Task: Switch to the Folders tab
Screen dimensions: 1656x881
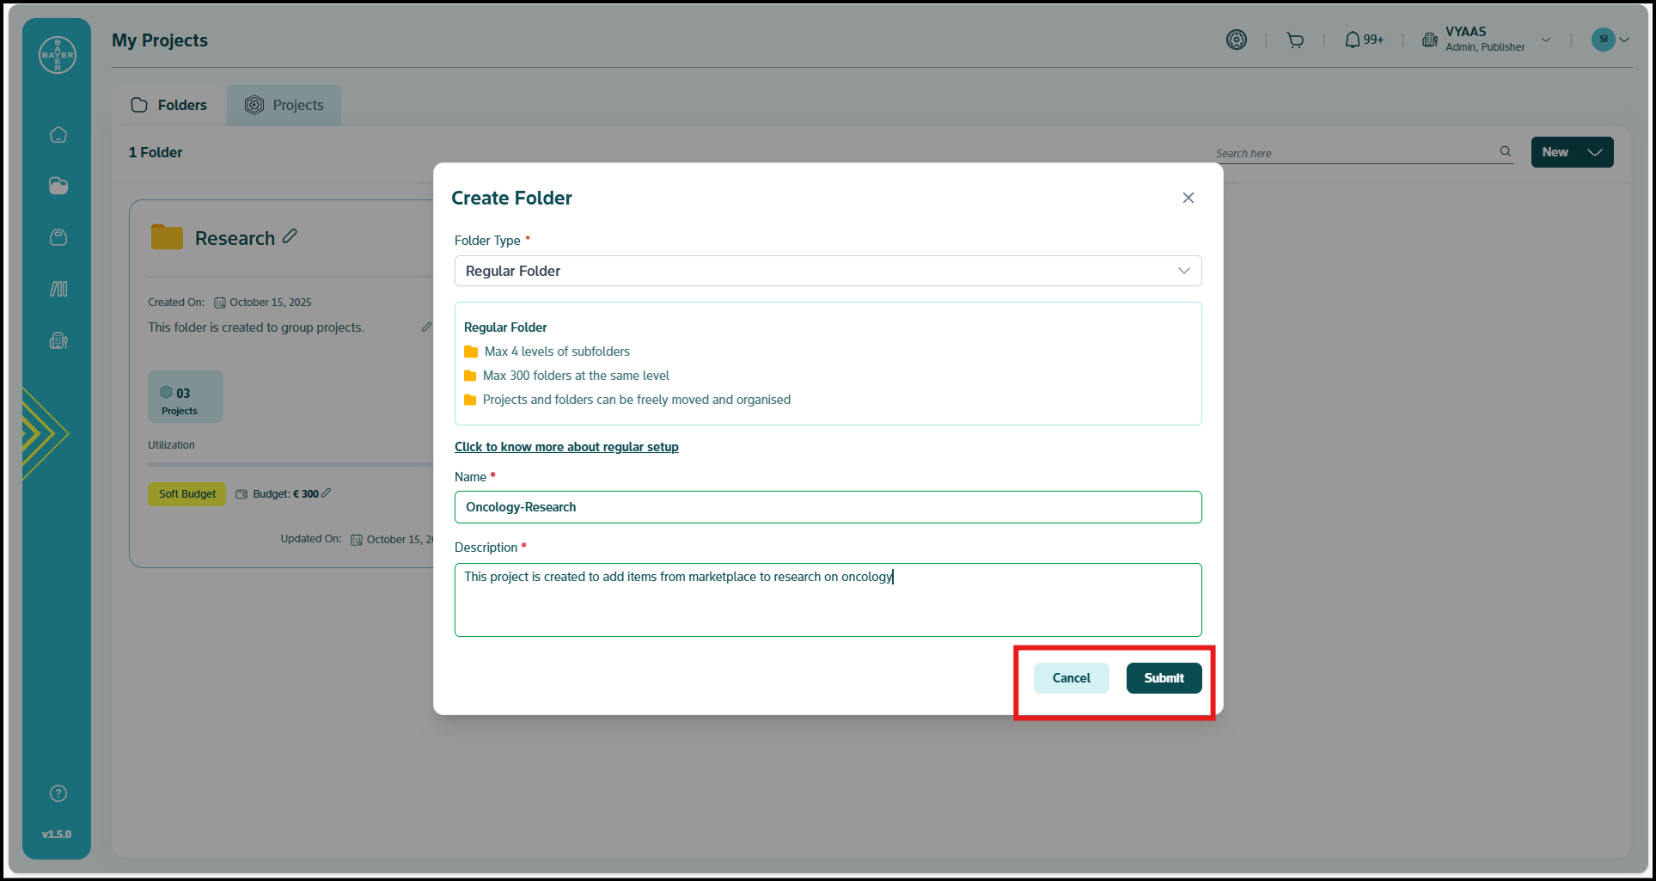Action: click(x=169, y=105)
